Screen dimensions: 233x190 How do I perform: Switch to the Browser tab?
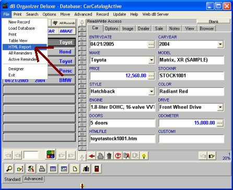(x=207, y=29)
